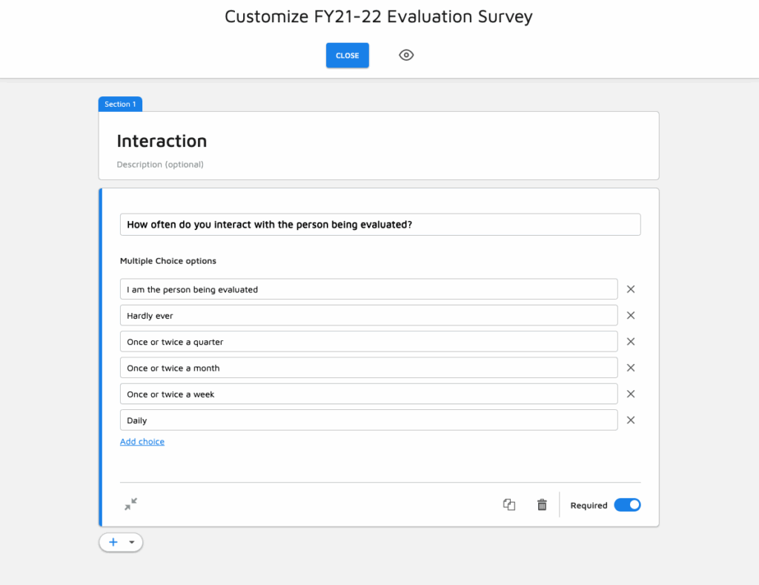Delete the 'Once or twice a month' option
759x585 pixels.
pos(631,368)
